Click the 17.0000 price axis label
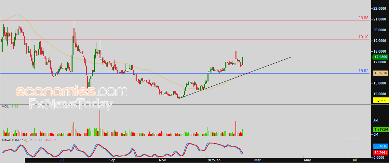 pos(380,62)
